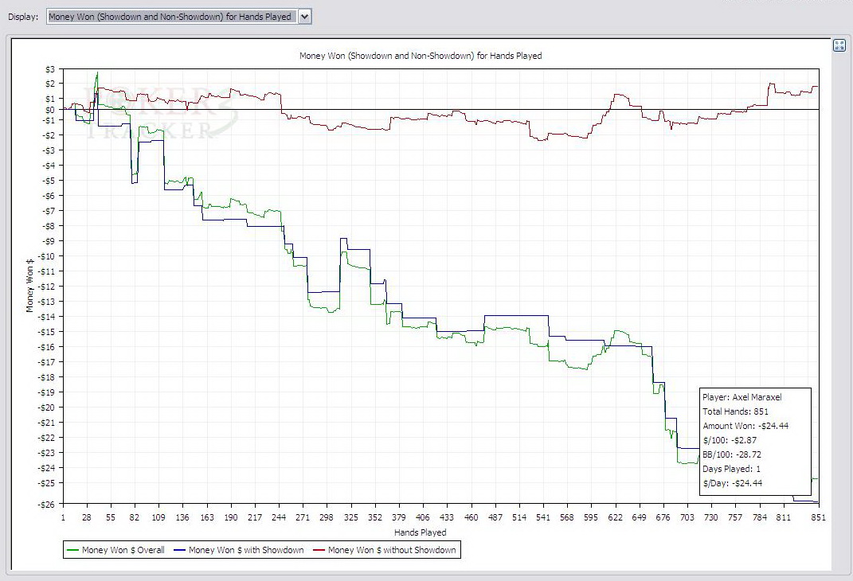Toggle the "Money Won $ with Showdown" legend entry
Image resolution: width=853 pixels, height=581 pixels.
click(x=246, y=550)
